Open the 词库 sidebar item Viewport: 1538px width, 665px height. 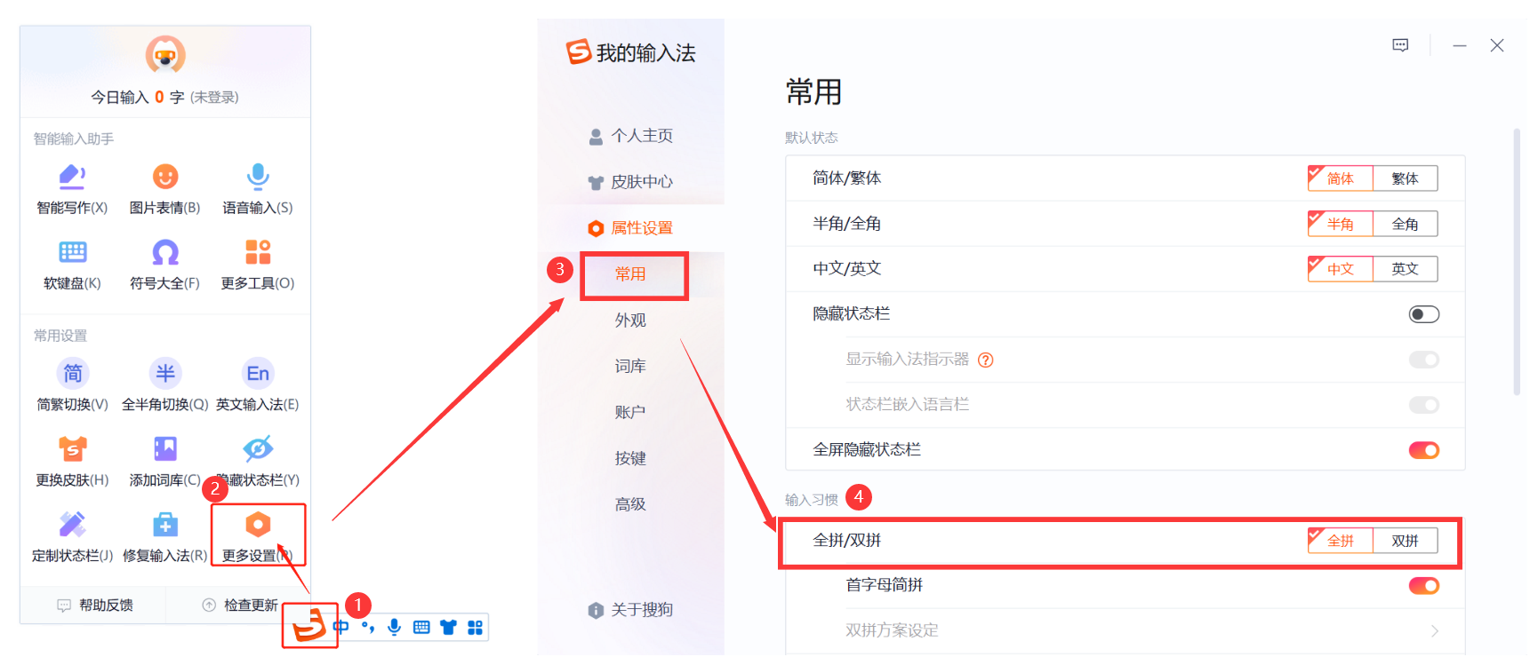pos(630,367)
